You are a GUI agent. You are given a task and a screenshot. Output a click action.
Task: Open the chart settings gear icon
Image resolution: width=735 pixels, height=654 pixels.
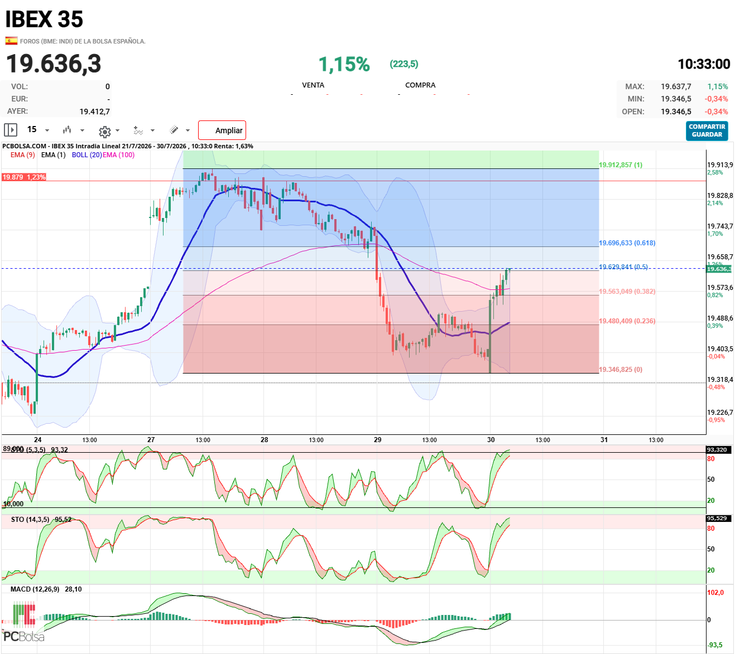click(104, 131)
